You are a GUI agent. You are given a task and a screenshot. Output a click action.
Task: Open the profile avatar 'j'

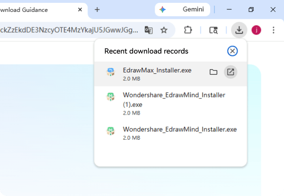256,30
